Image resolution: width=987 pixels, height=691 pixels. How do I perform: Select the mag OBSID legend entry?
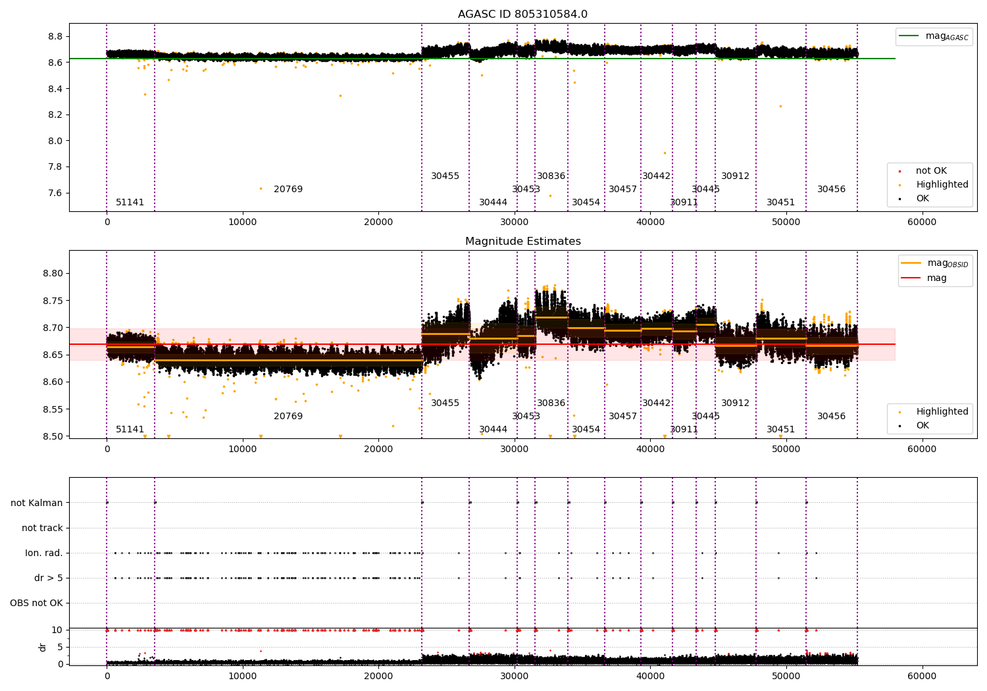click(x=934, y=263)
